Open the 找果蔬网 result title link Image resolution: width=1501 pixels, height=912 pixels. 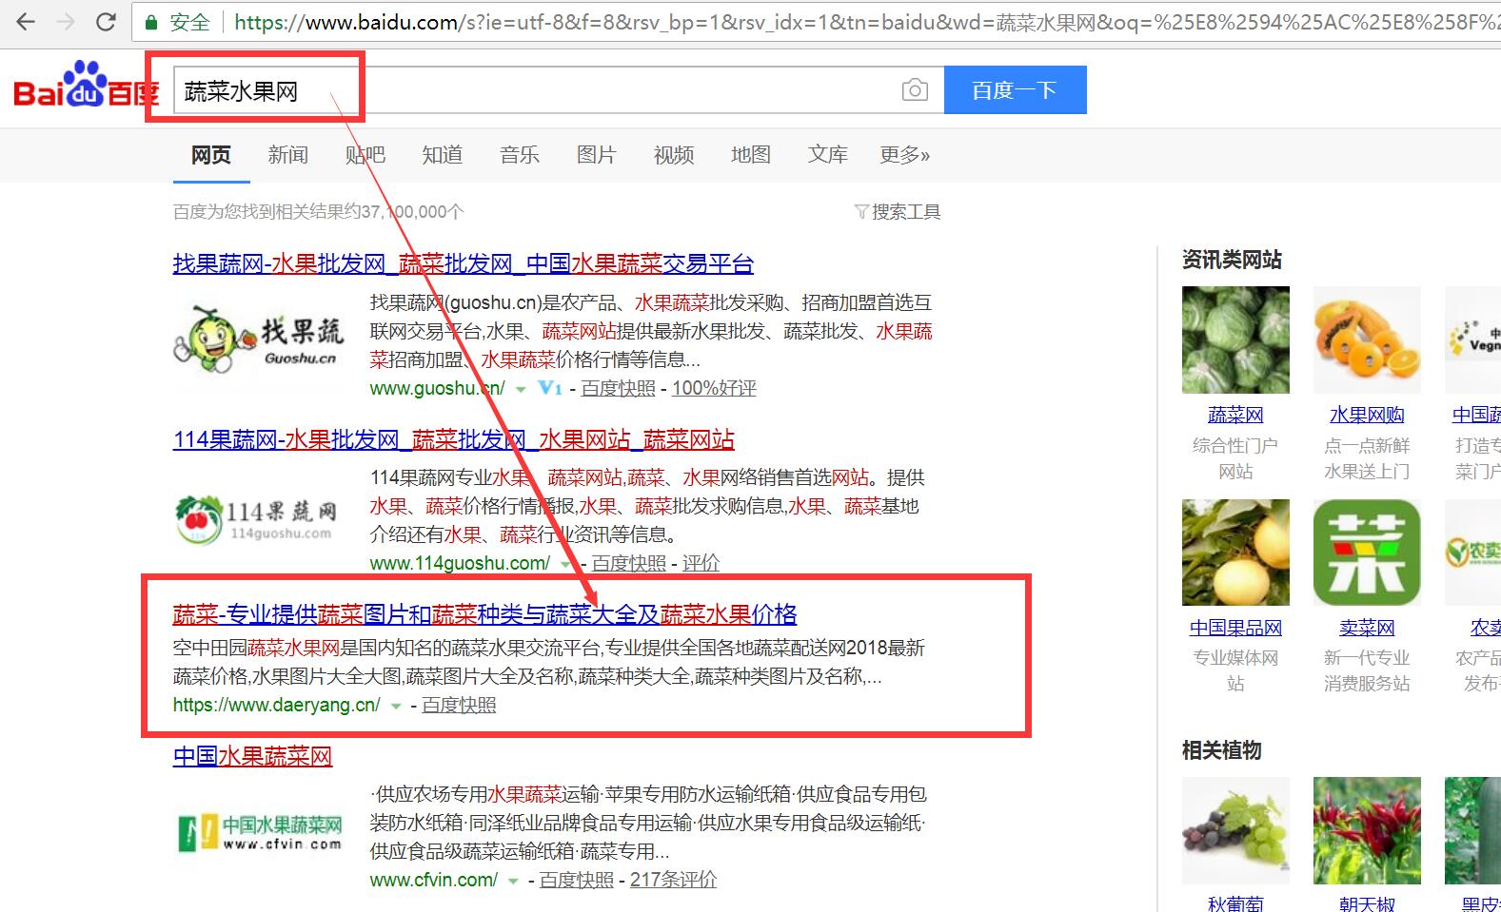463,263
